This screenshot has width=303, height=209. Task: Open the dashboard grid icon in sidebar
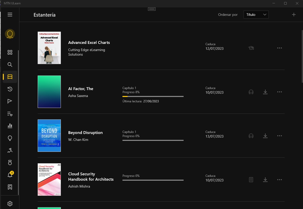10,53
